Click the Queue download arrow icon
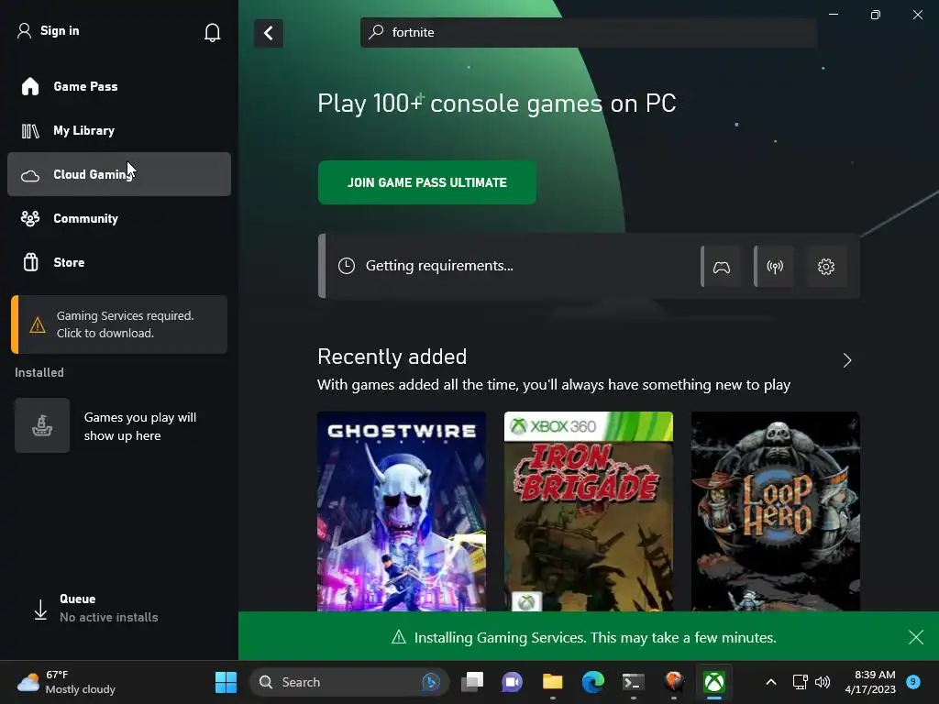 tap(40, 610)
